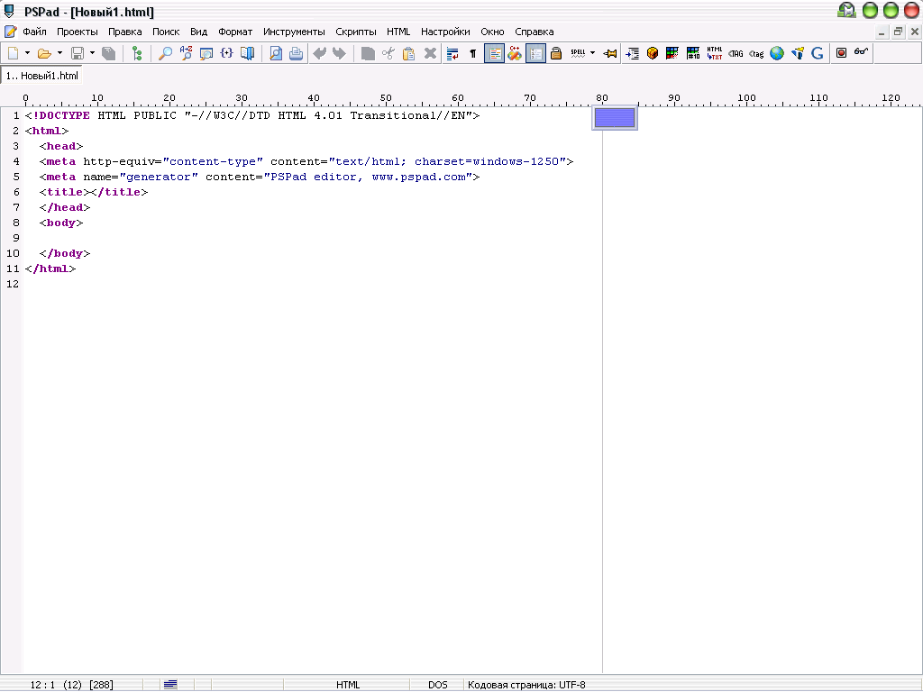
Task: Click Кодовая страница: UTF-8 status entry
Action: 526,685
